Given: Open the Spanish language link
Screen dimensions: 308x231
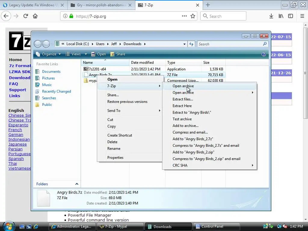Looking at the screenshot, I should pos(16,159).
